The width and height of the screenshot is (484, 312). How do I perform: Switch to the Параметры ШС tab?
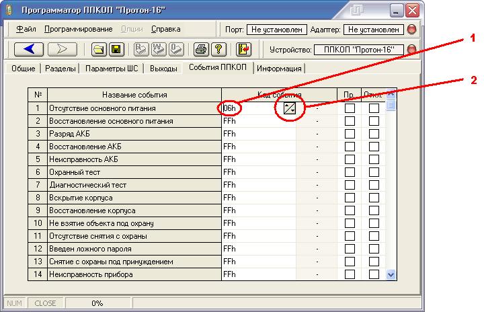pyautogui.click(x=112, y=69)
